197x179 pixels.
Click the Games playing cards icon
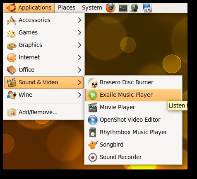[x=12, y=33]
